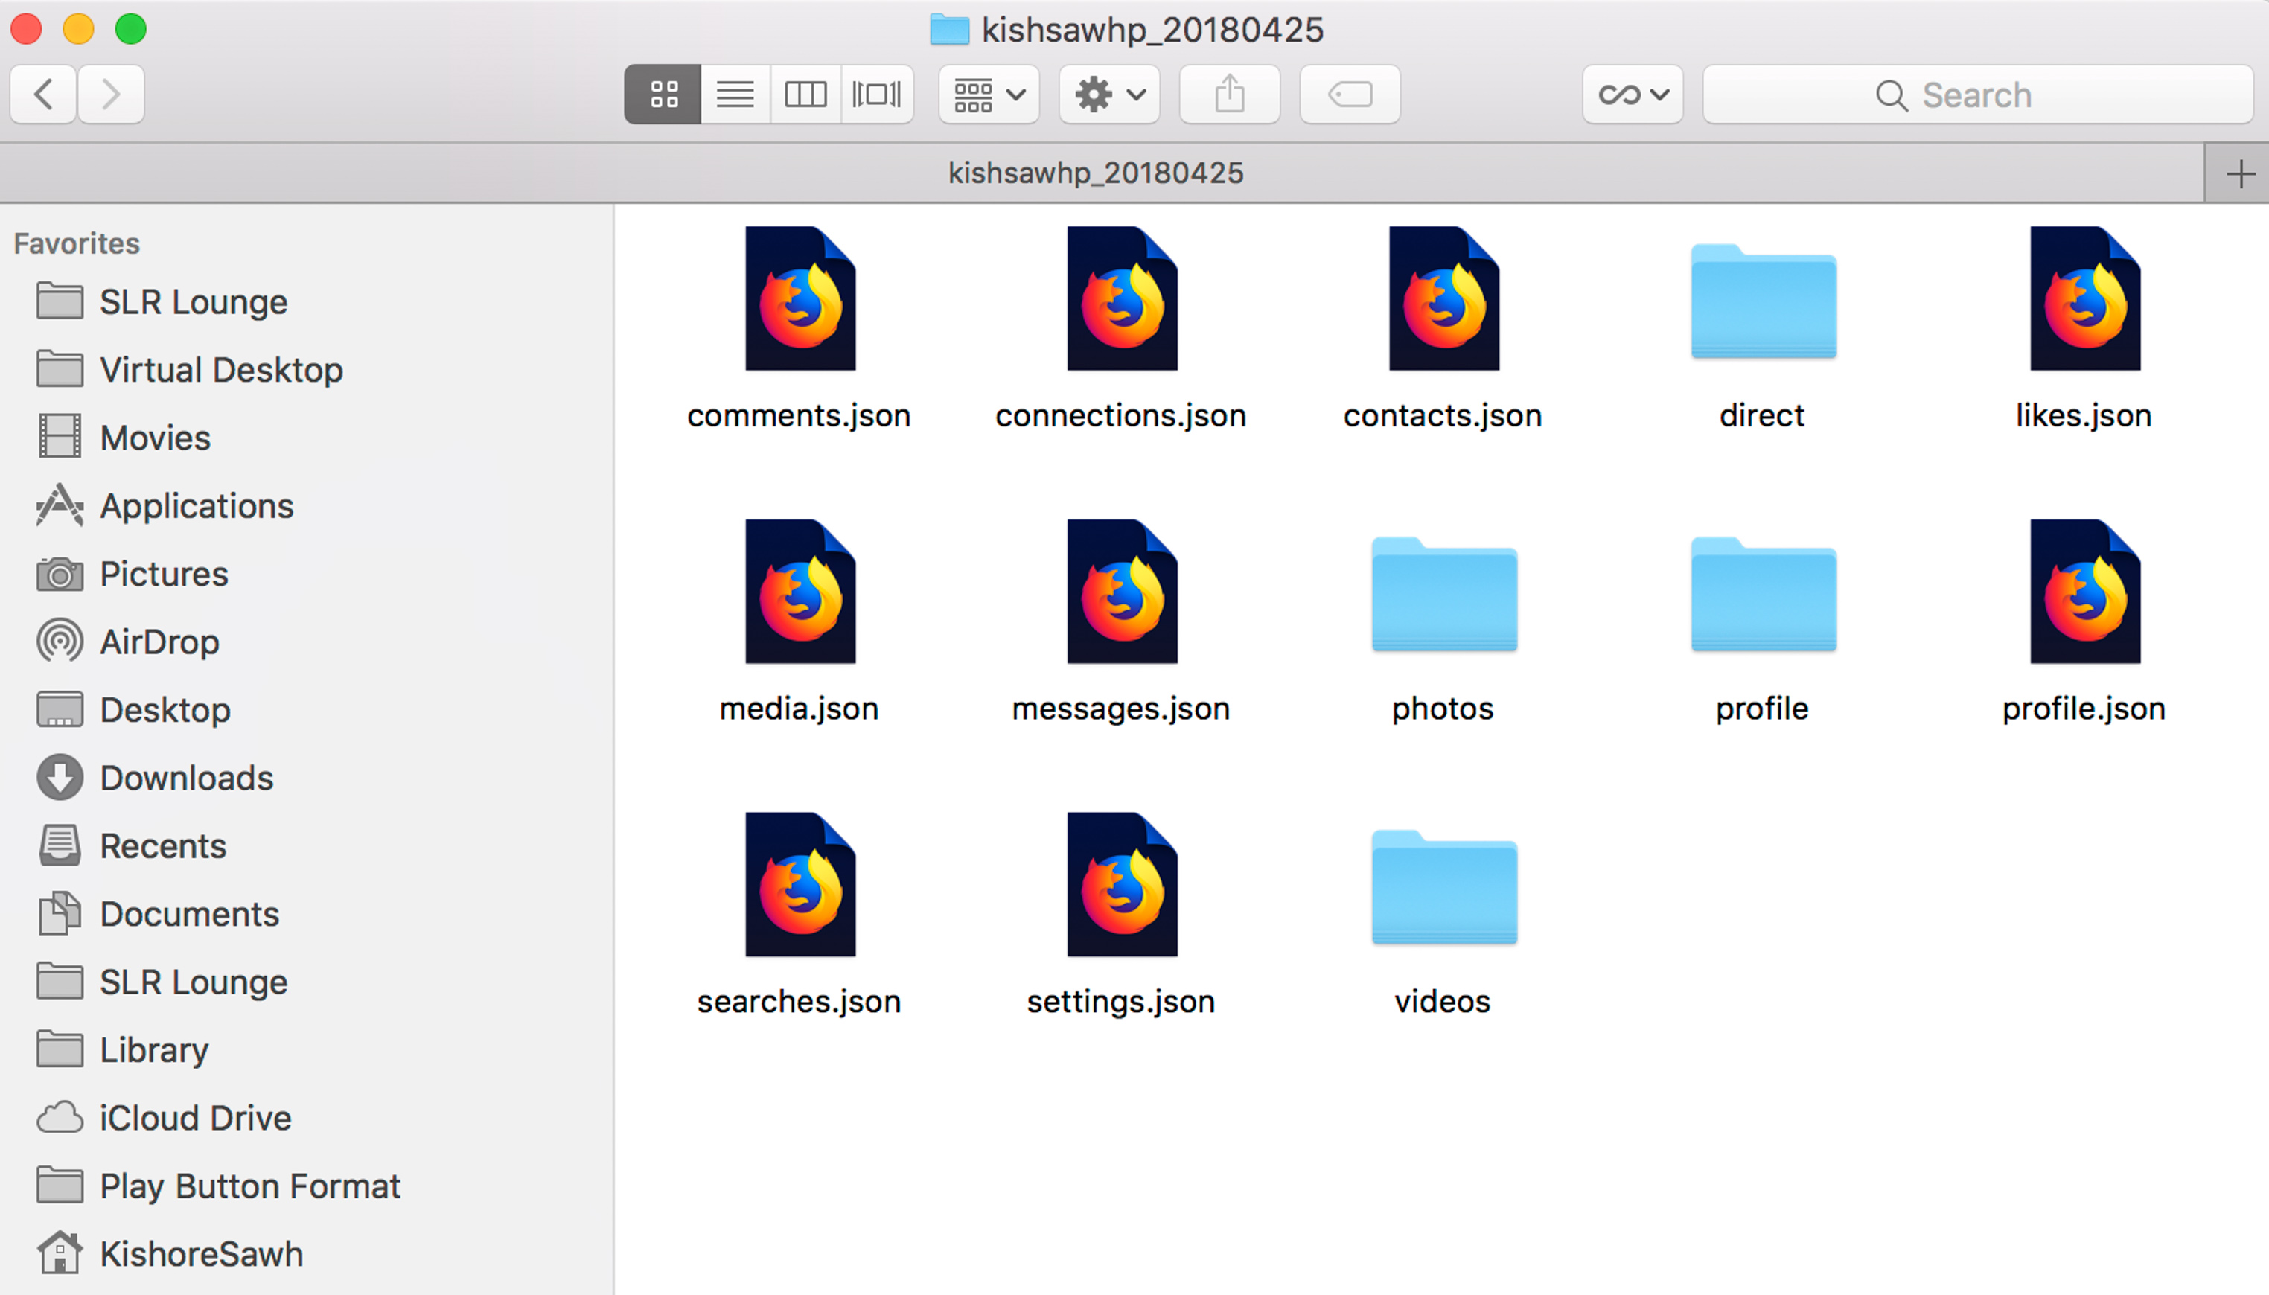Select icon grid view button
This screenshot has height=1295, width=2269.
click(663, 95)
